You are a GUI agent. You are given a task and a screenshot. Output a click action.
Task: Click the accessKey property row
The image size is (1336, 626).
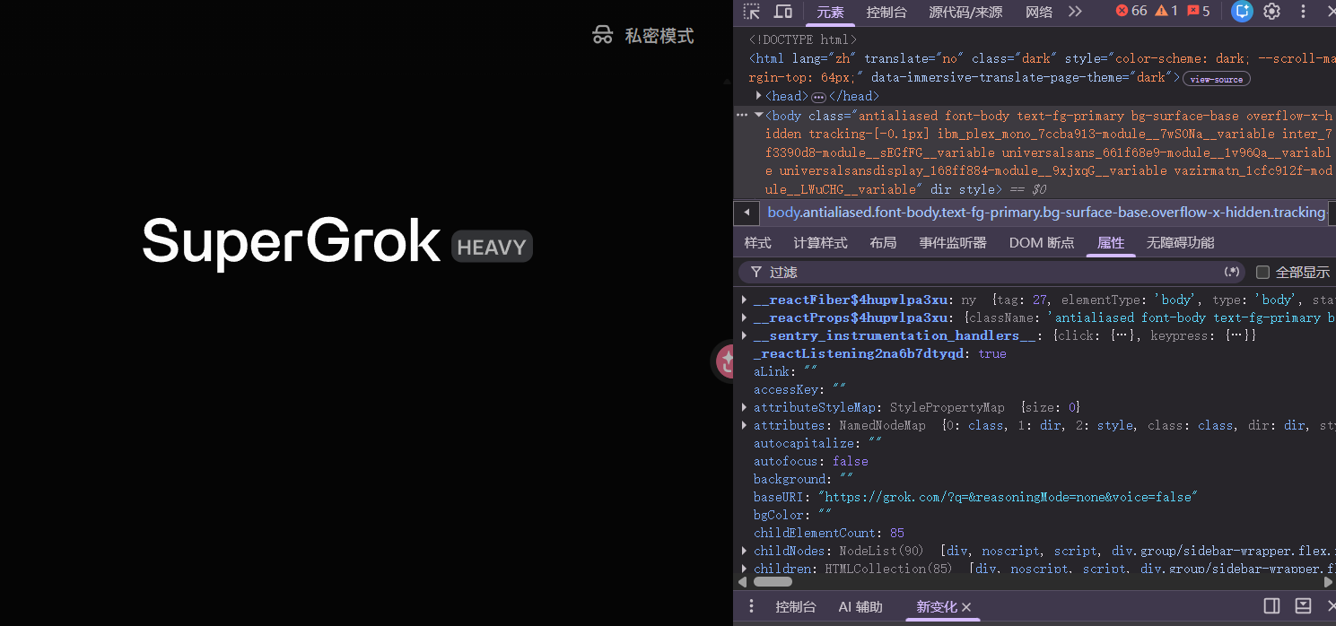pyautogui.click(x=800, y=389)
